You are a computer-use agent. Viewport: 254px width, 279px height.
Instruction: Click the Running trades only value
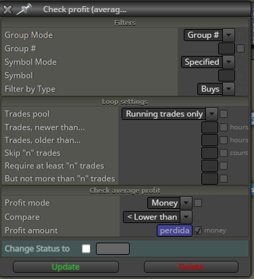(164, 114)
